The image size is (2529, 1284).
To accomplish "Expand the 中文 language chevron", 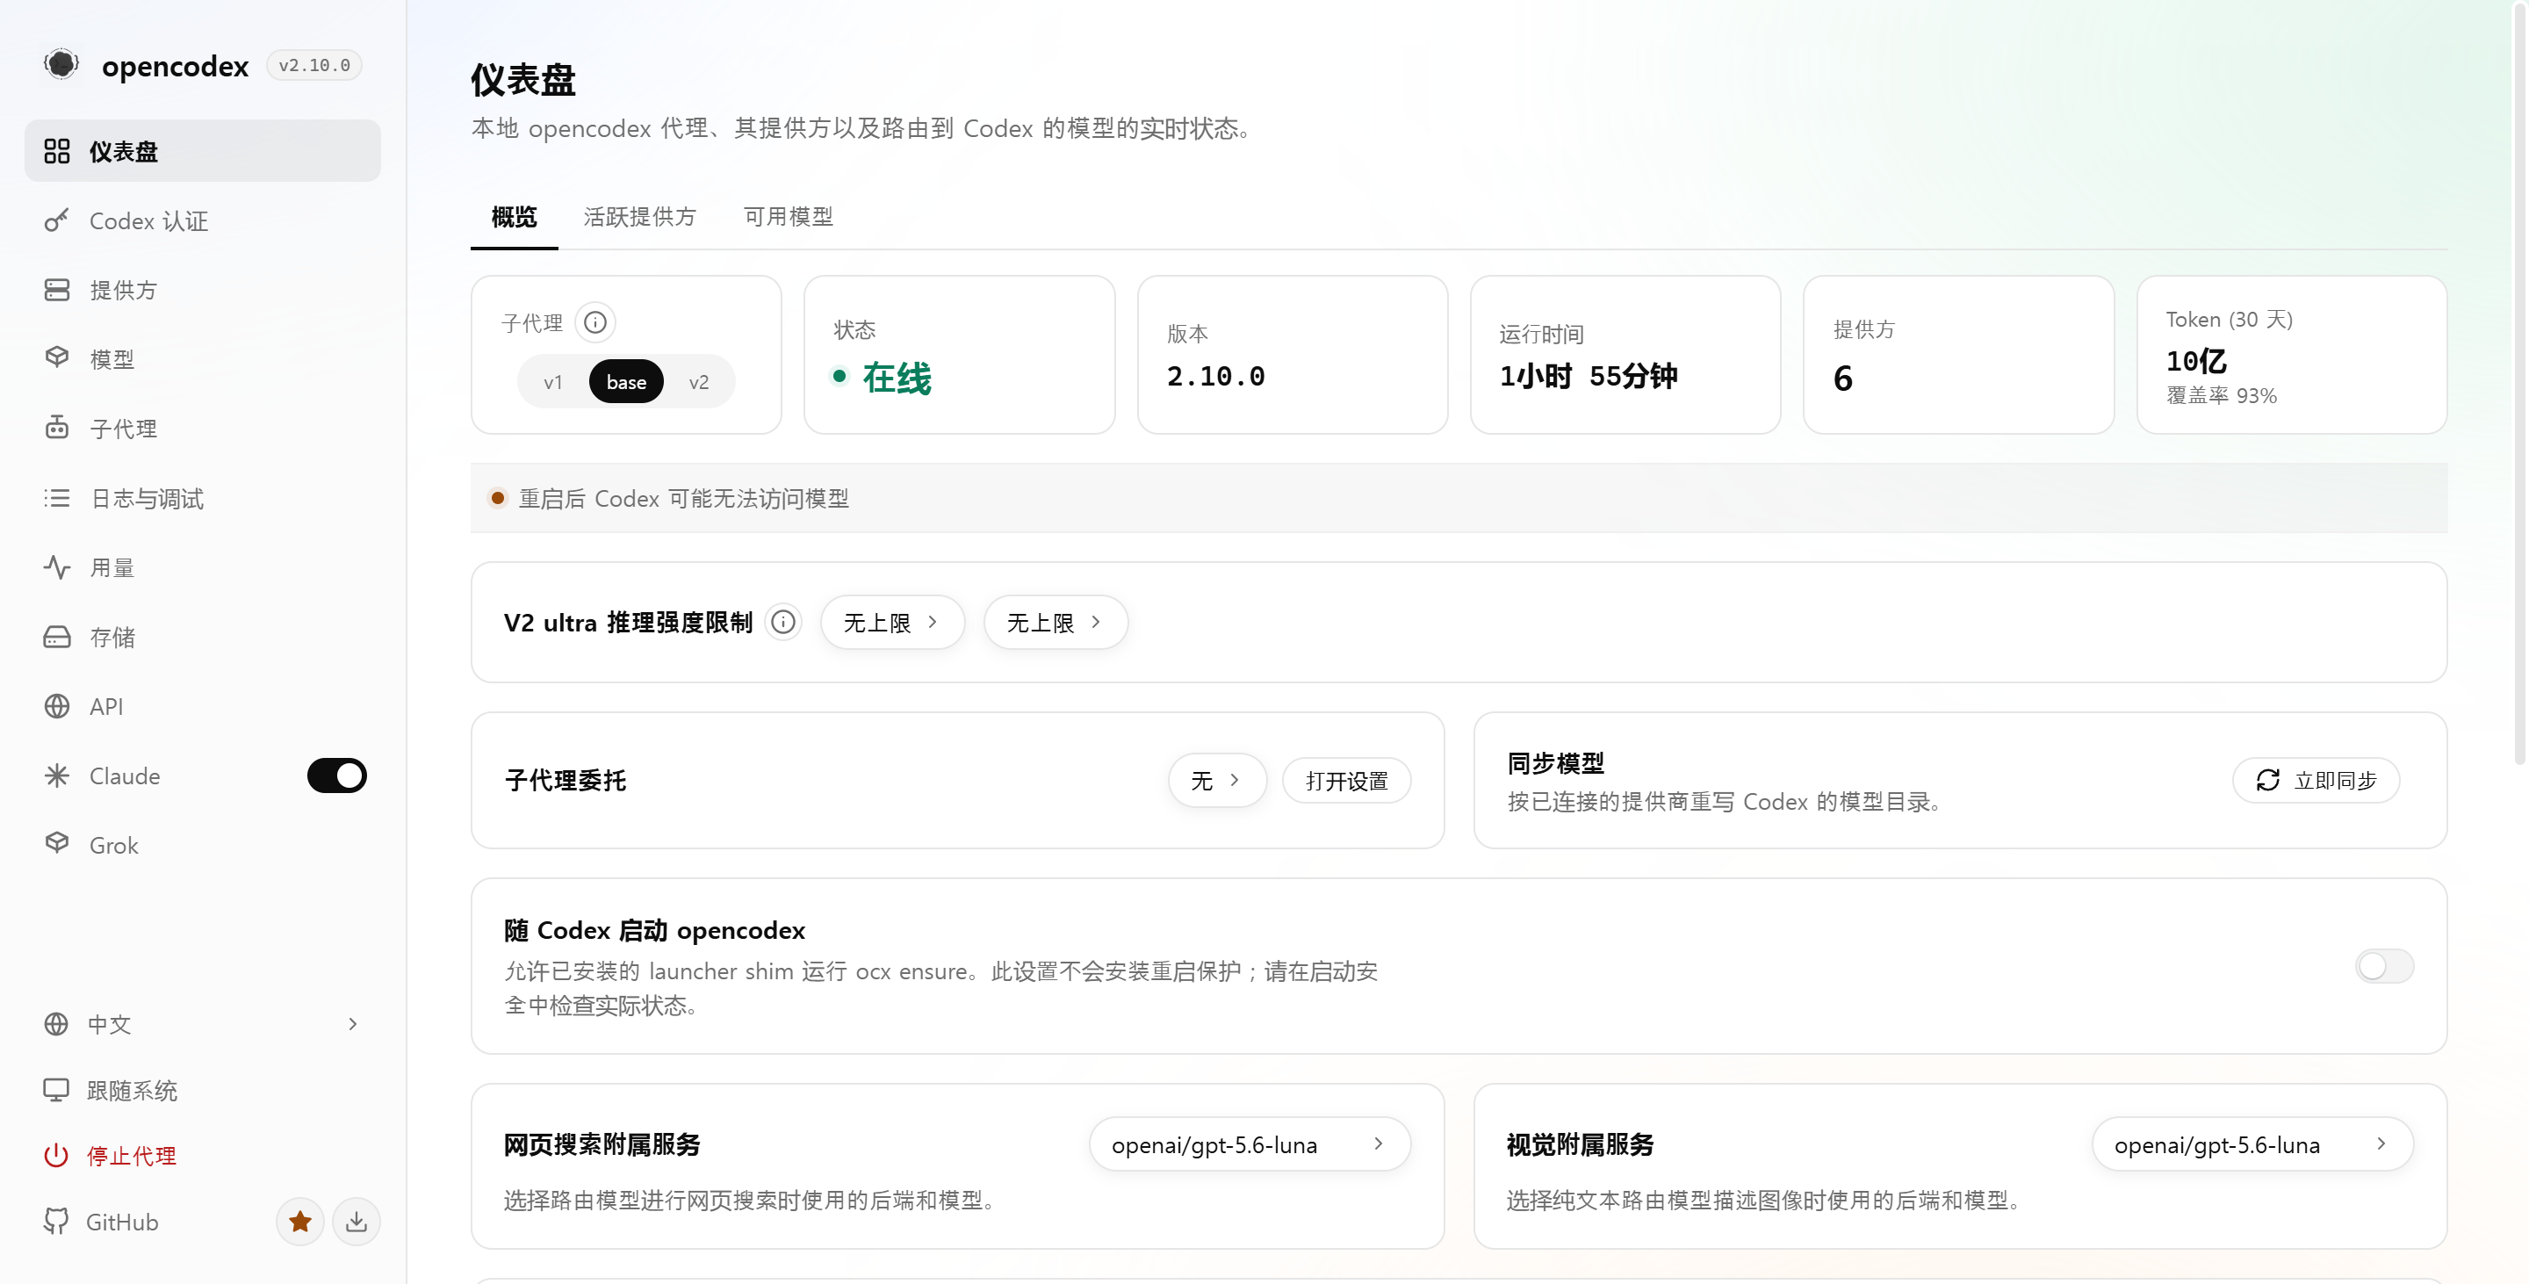I will tap(353, 1024).
